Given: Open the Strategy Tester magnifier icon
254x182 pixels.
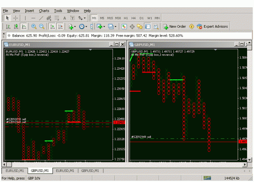Looking at the screenshot, I should click(156, 26).
